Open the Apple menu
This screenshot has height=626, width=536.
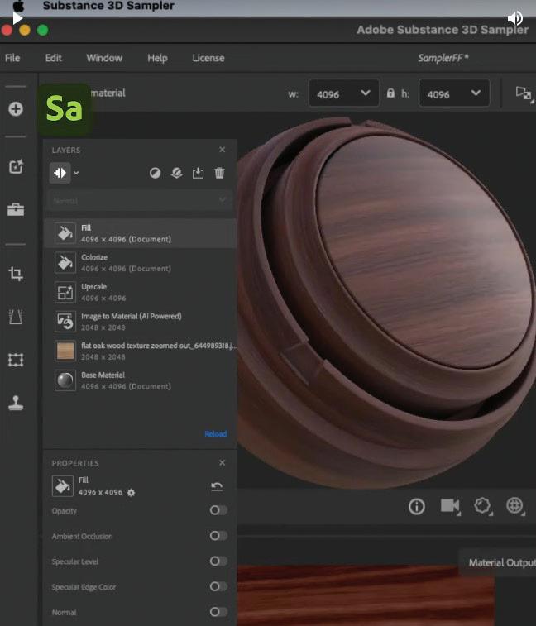click(19, 6)
